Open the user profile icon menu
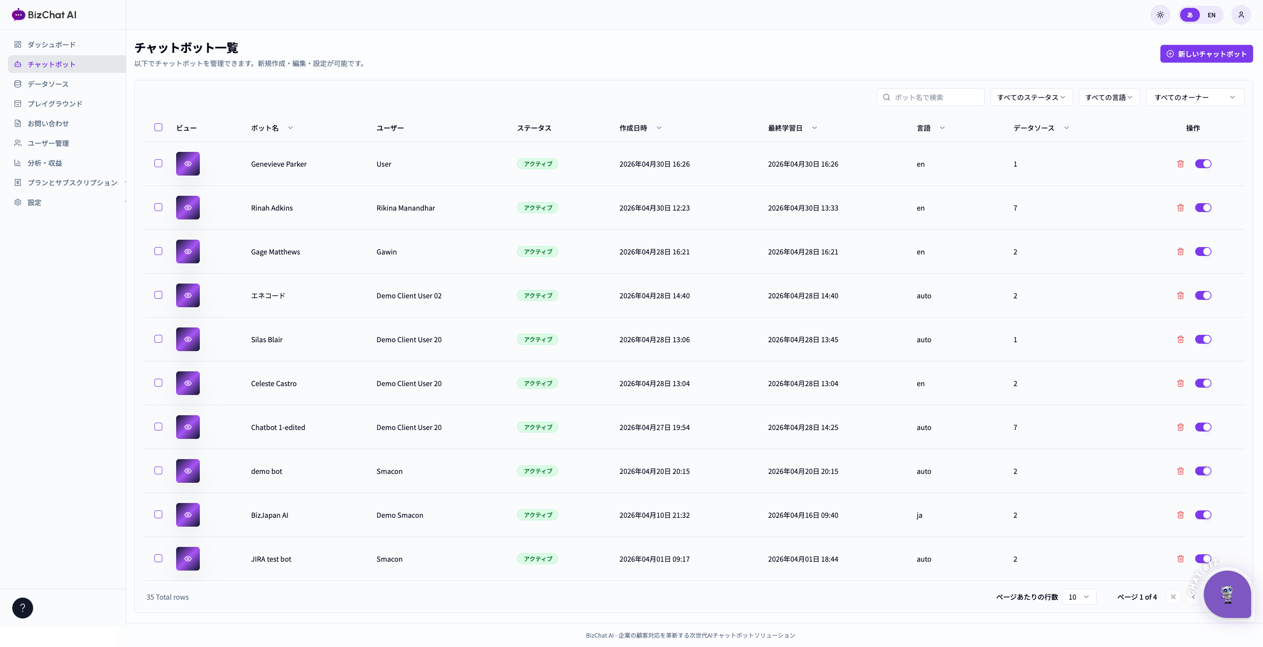 (x=1241, y=15)
